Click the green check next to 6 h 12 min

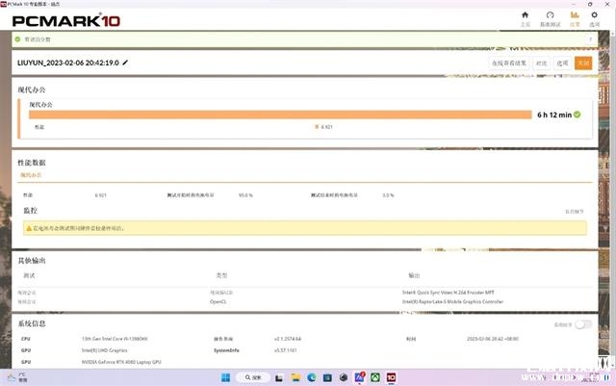click(x=577, y=115)
